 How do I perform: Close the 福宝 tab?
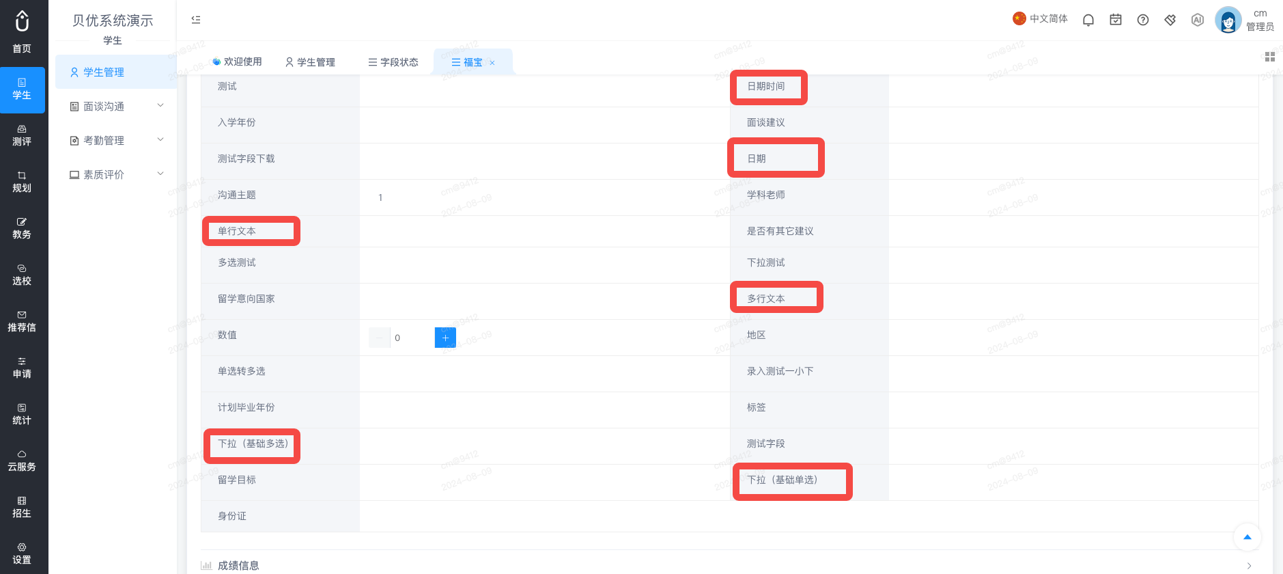pyautogui.click(x=492, y=63)
